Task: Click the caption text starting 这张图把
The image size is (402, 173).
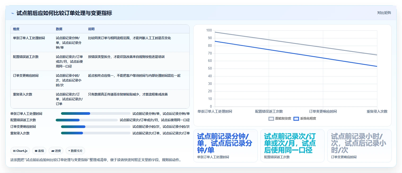Action: tap(96, 160)
